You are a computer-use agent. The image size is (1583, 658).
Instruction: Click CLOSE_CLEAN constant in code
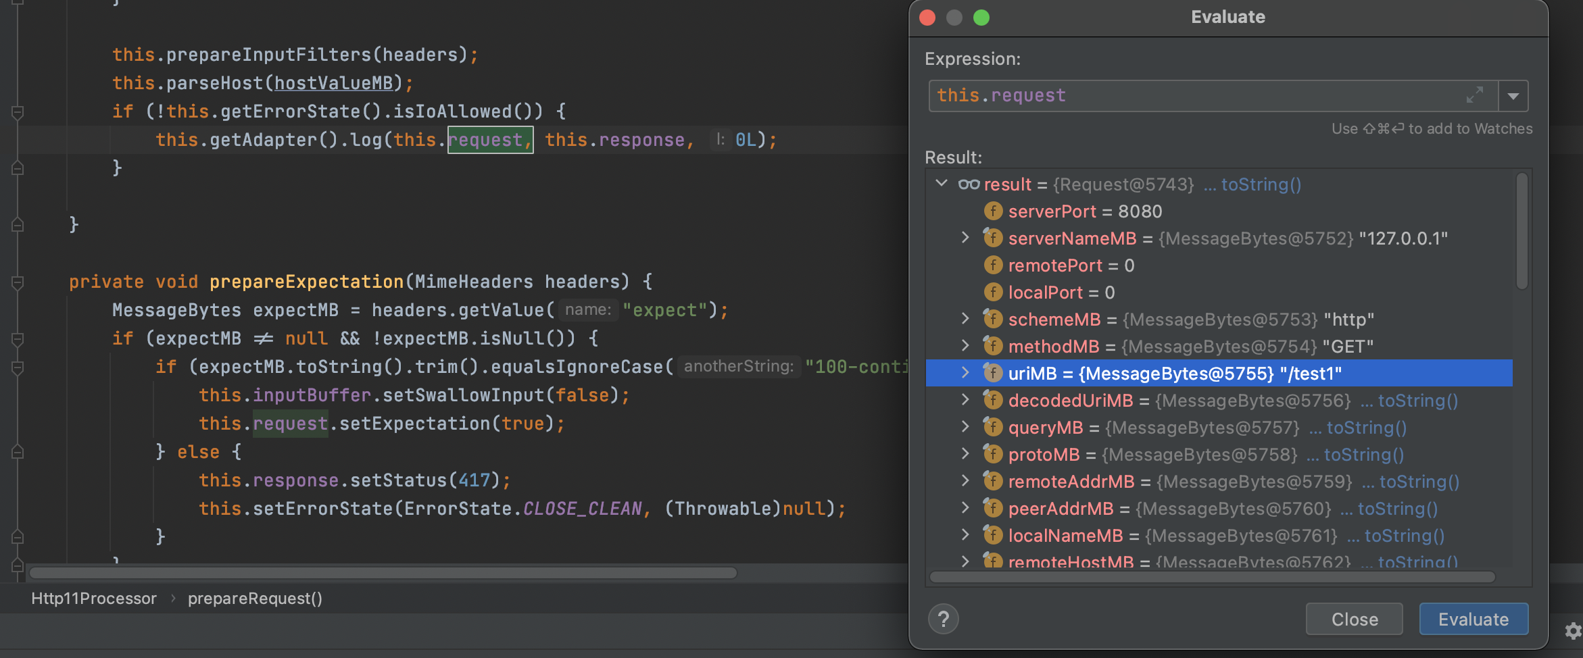tap(582, 509)
